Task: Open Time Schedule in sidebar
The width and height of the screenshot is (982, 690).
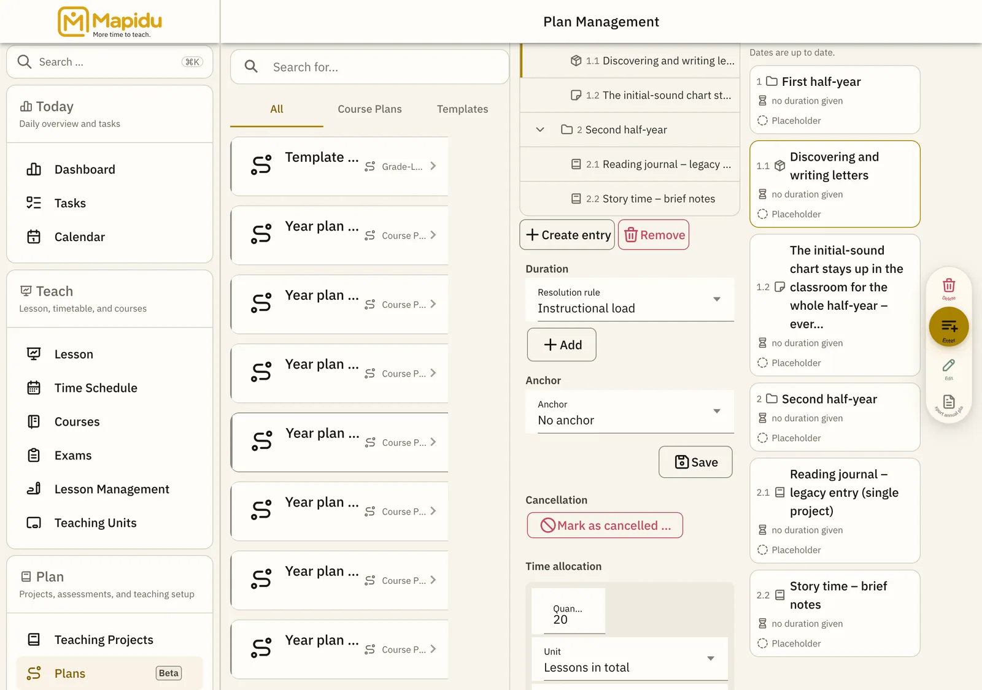Action: [110, 388]
